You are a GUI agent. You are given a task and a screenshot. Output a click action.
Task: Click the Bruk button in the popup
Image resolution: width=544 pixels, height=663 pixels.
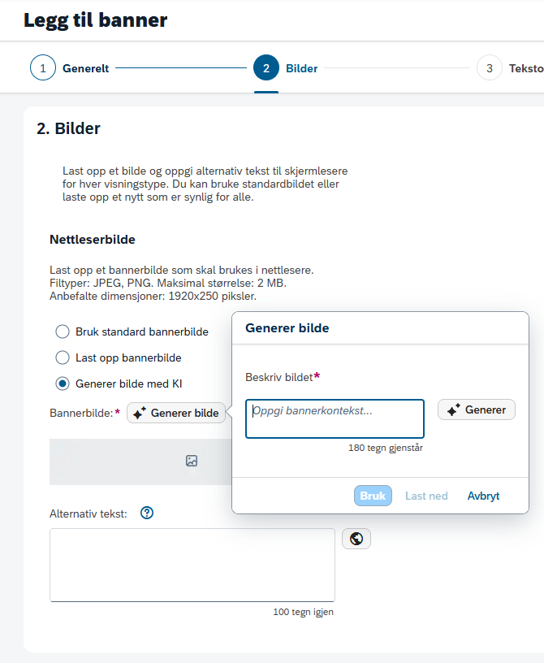point(373,496)
